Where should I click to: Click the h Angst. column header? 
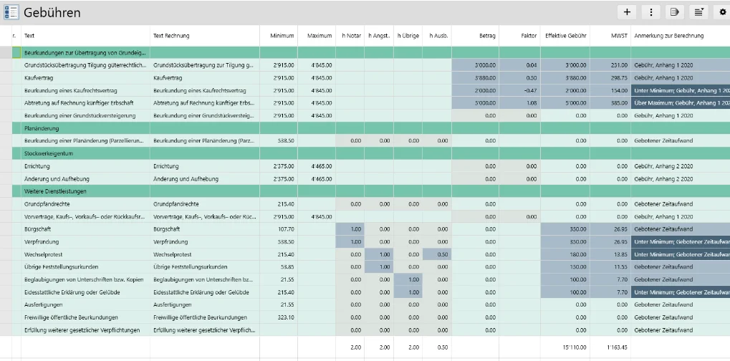(379, 36)
